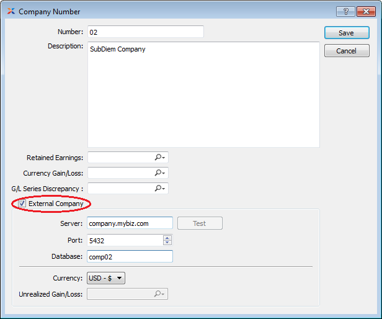Cancel the company number changes

pyautogui.click(x=346, y=51)
